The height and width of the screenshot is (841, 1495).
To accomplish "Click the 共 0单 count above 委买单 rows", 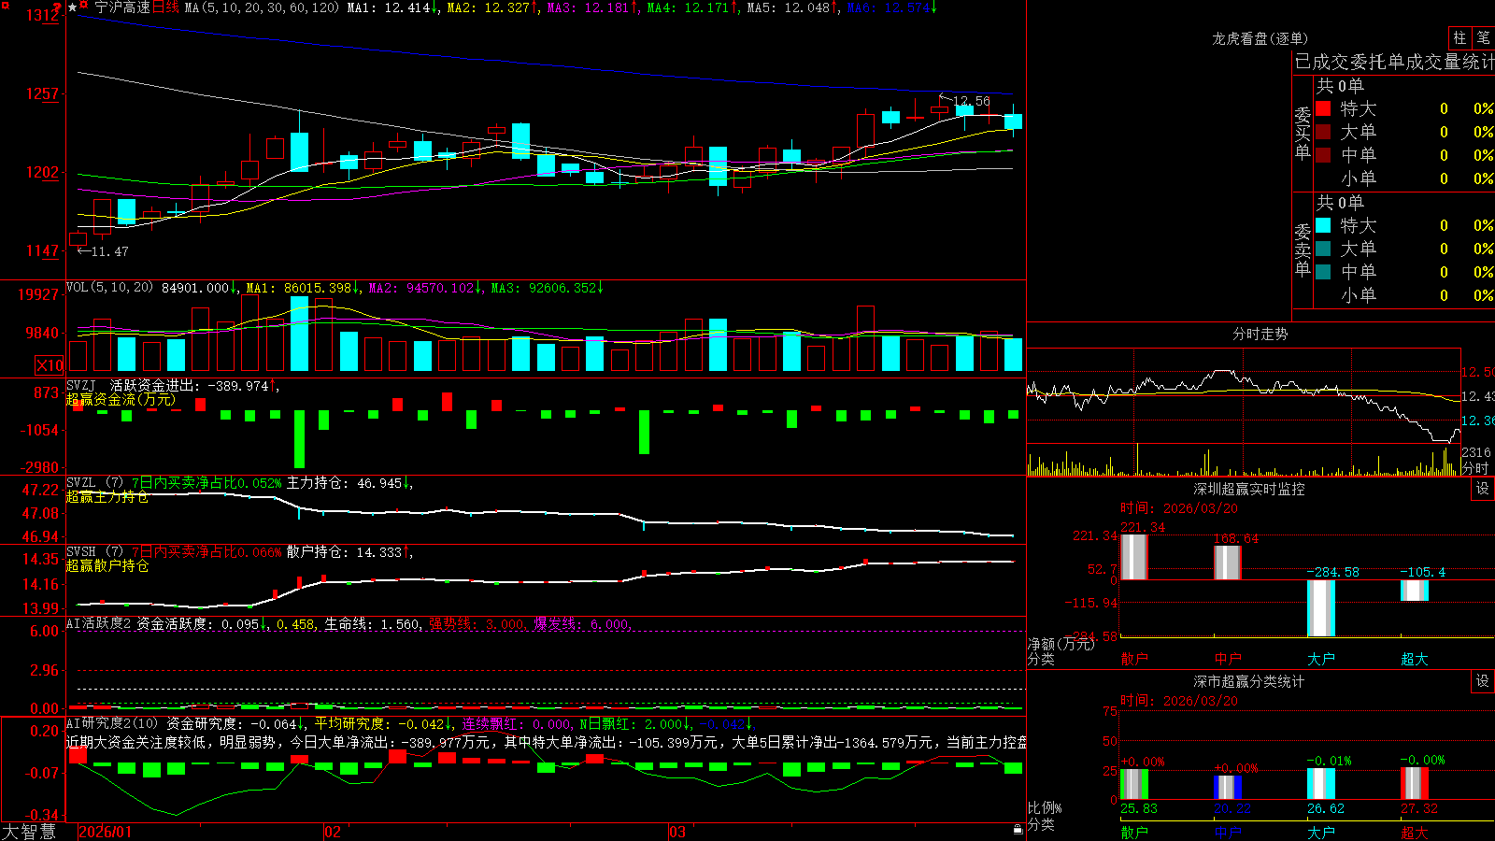I will 1340,85.
